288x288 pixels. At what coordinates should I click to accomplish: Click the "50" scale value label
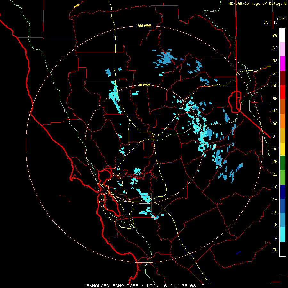click(x=275, y=86)
